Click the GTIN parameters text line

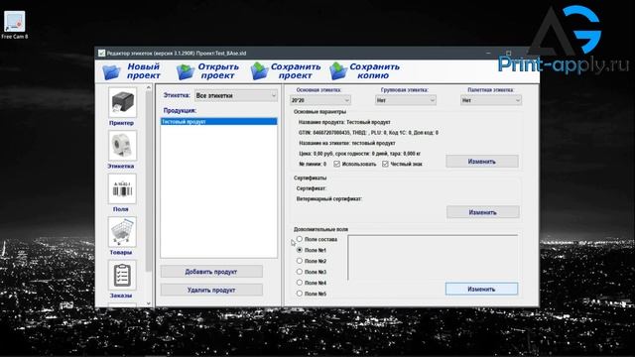click(368, 133)
